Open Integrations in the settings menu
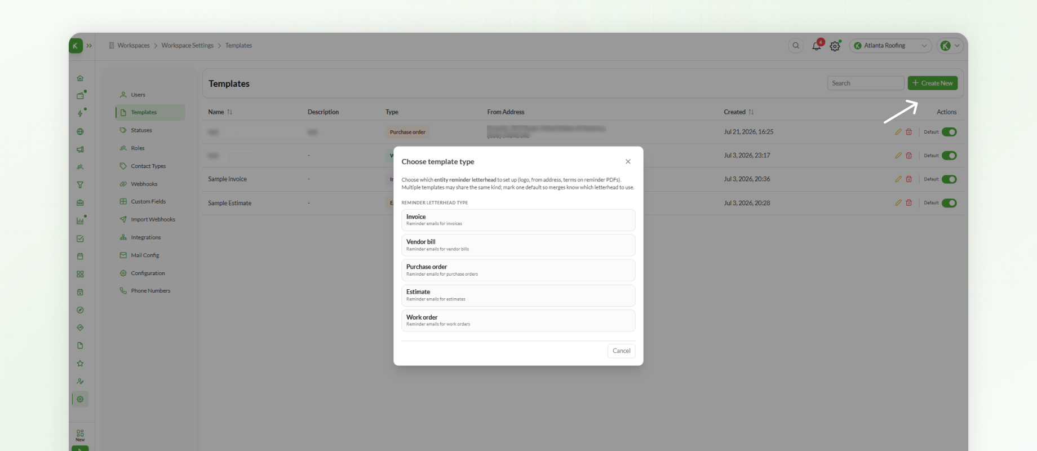This screenshot has height=451, width=1037. (x=150, y=237)
